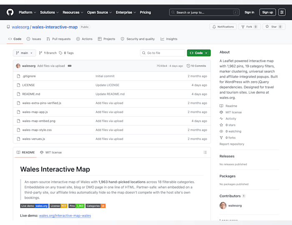The image size is (292, 225).
Task: Switch to the Insights tab
Action: tap(169, 39)
